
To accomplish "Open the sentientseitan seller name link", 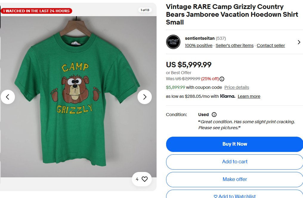I will tap(200, 38).
